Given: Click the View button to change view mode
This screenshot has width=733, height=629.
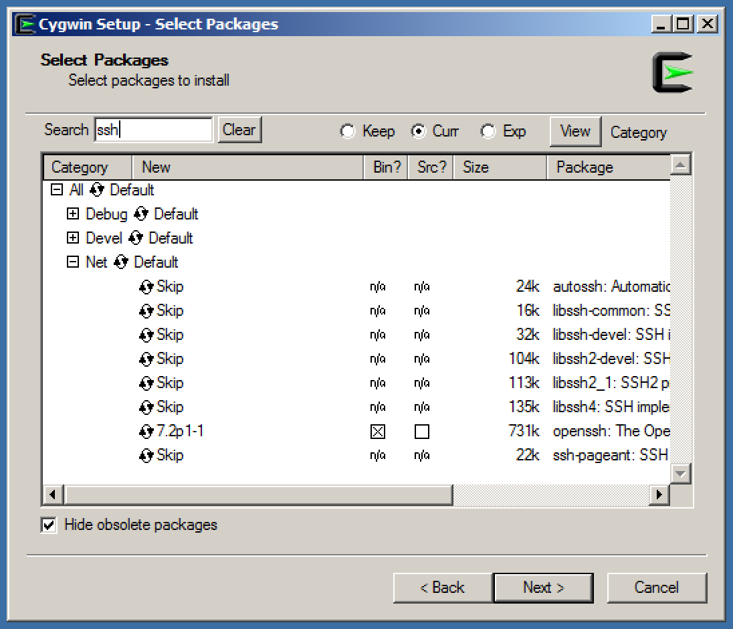Looking at the screenshot, I should pyautogui.click(x=575, y=131).
